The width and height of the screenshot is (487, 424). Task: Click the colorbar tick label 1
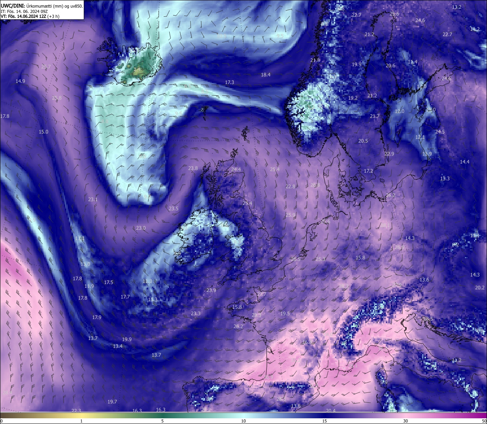point(81,421)
